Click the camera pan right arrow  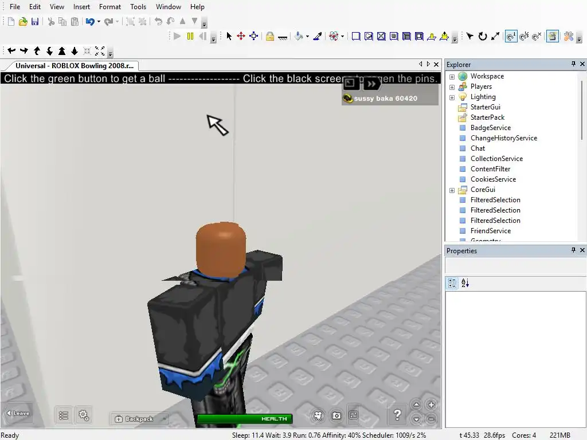[x=24, y=51]
